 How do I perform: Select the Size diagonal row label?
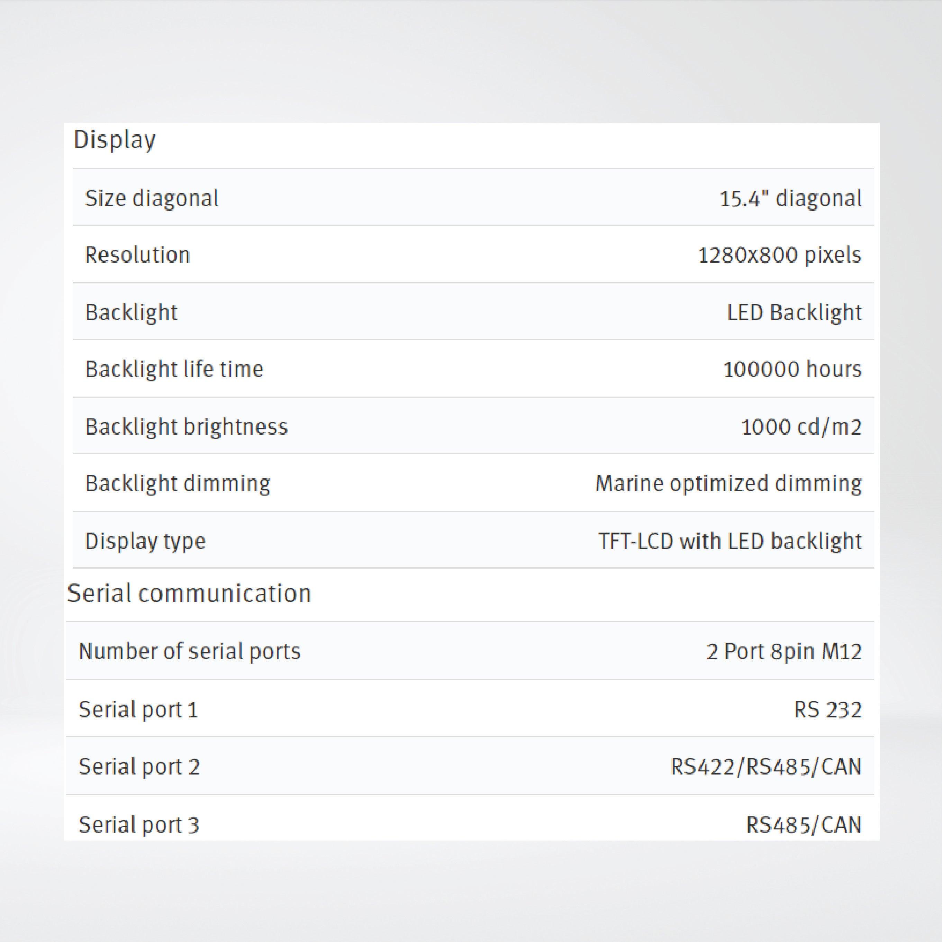coord(152,198)
